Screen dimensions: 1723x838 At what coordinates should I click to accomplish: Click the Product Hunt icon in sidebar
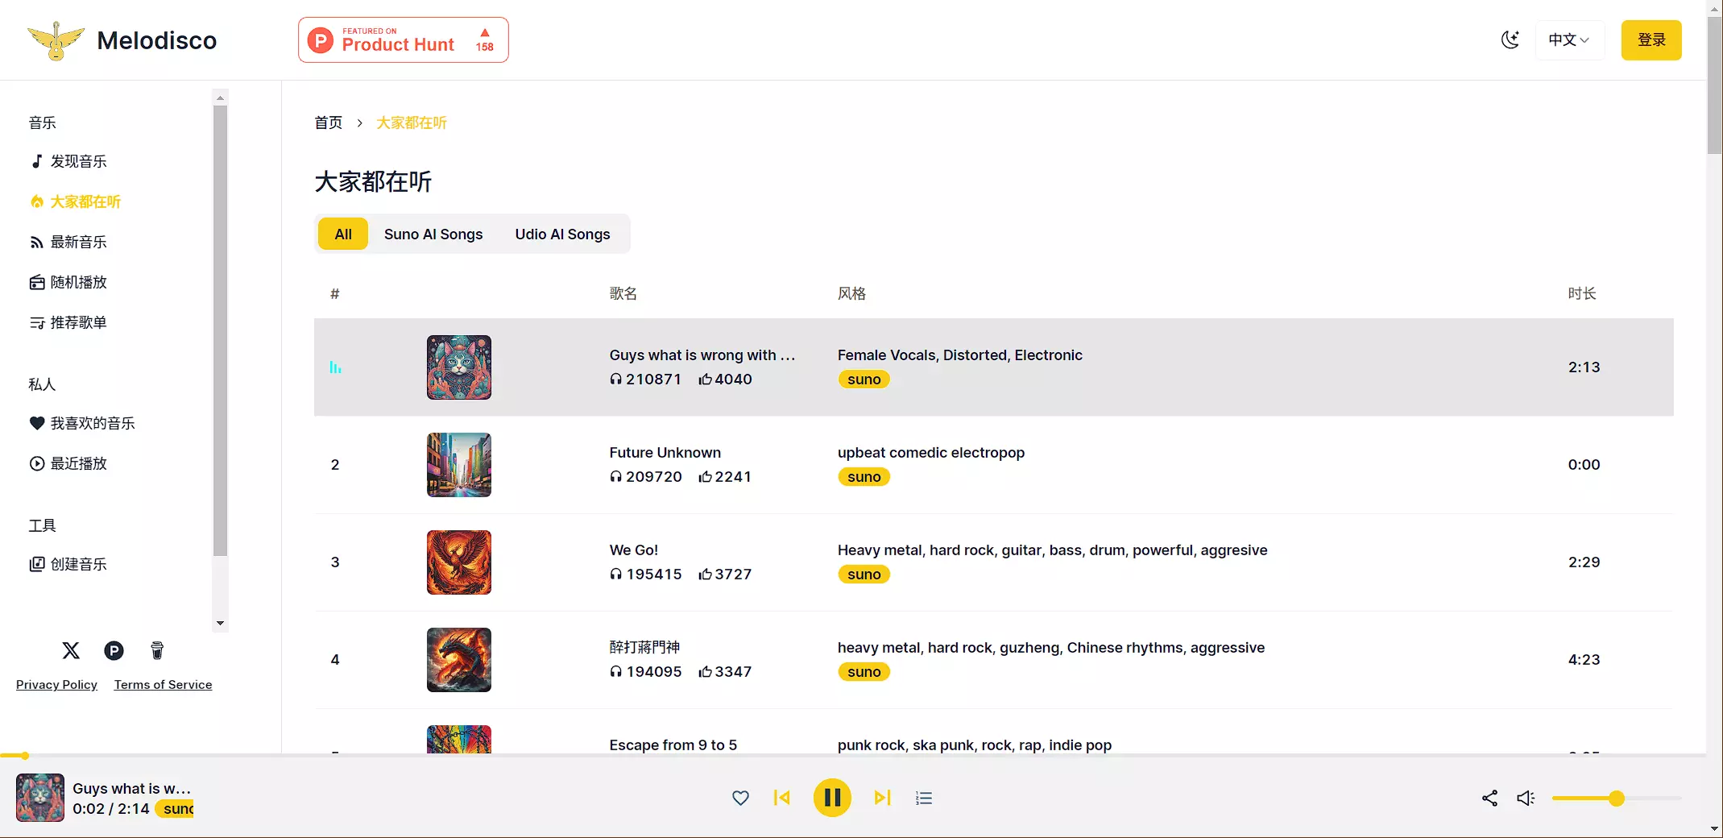(x=114, y=650)
